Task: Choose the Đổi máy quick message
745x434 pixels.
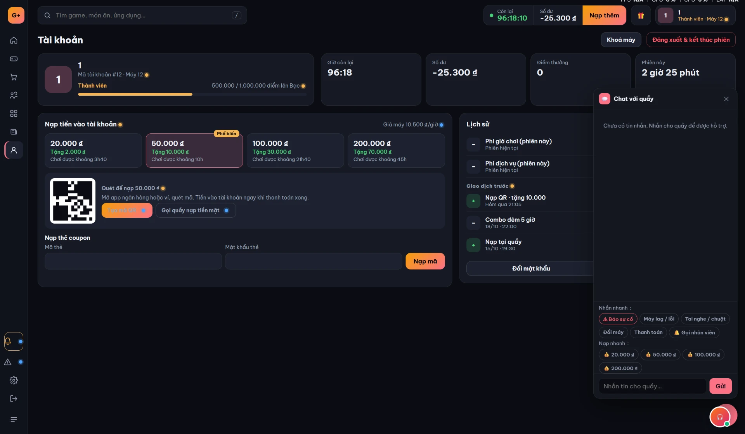Action: 613,332
